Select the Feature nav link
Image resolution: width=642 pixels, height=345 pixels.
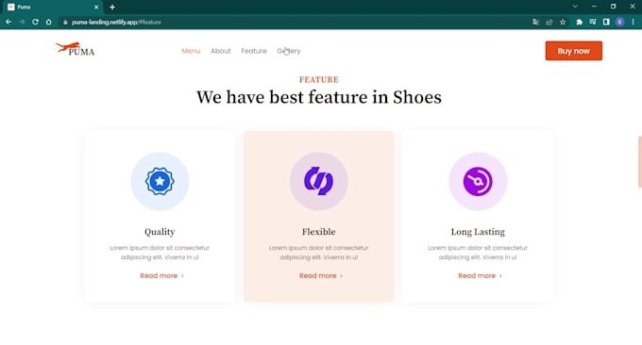pyautogui.click(x=254, y=51)
